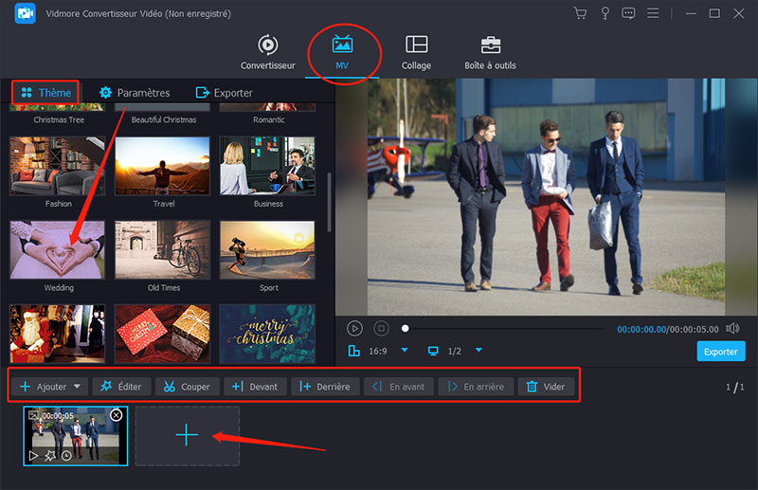Click the shopping cart purchase icon

point(581,13)
